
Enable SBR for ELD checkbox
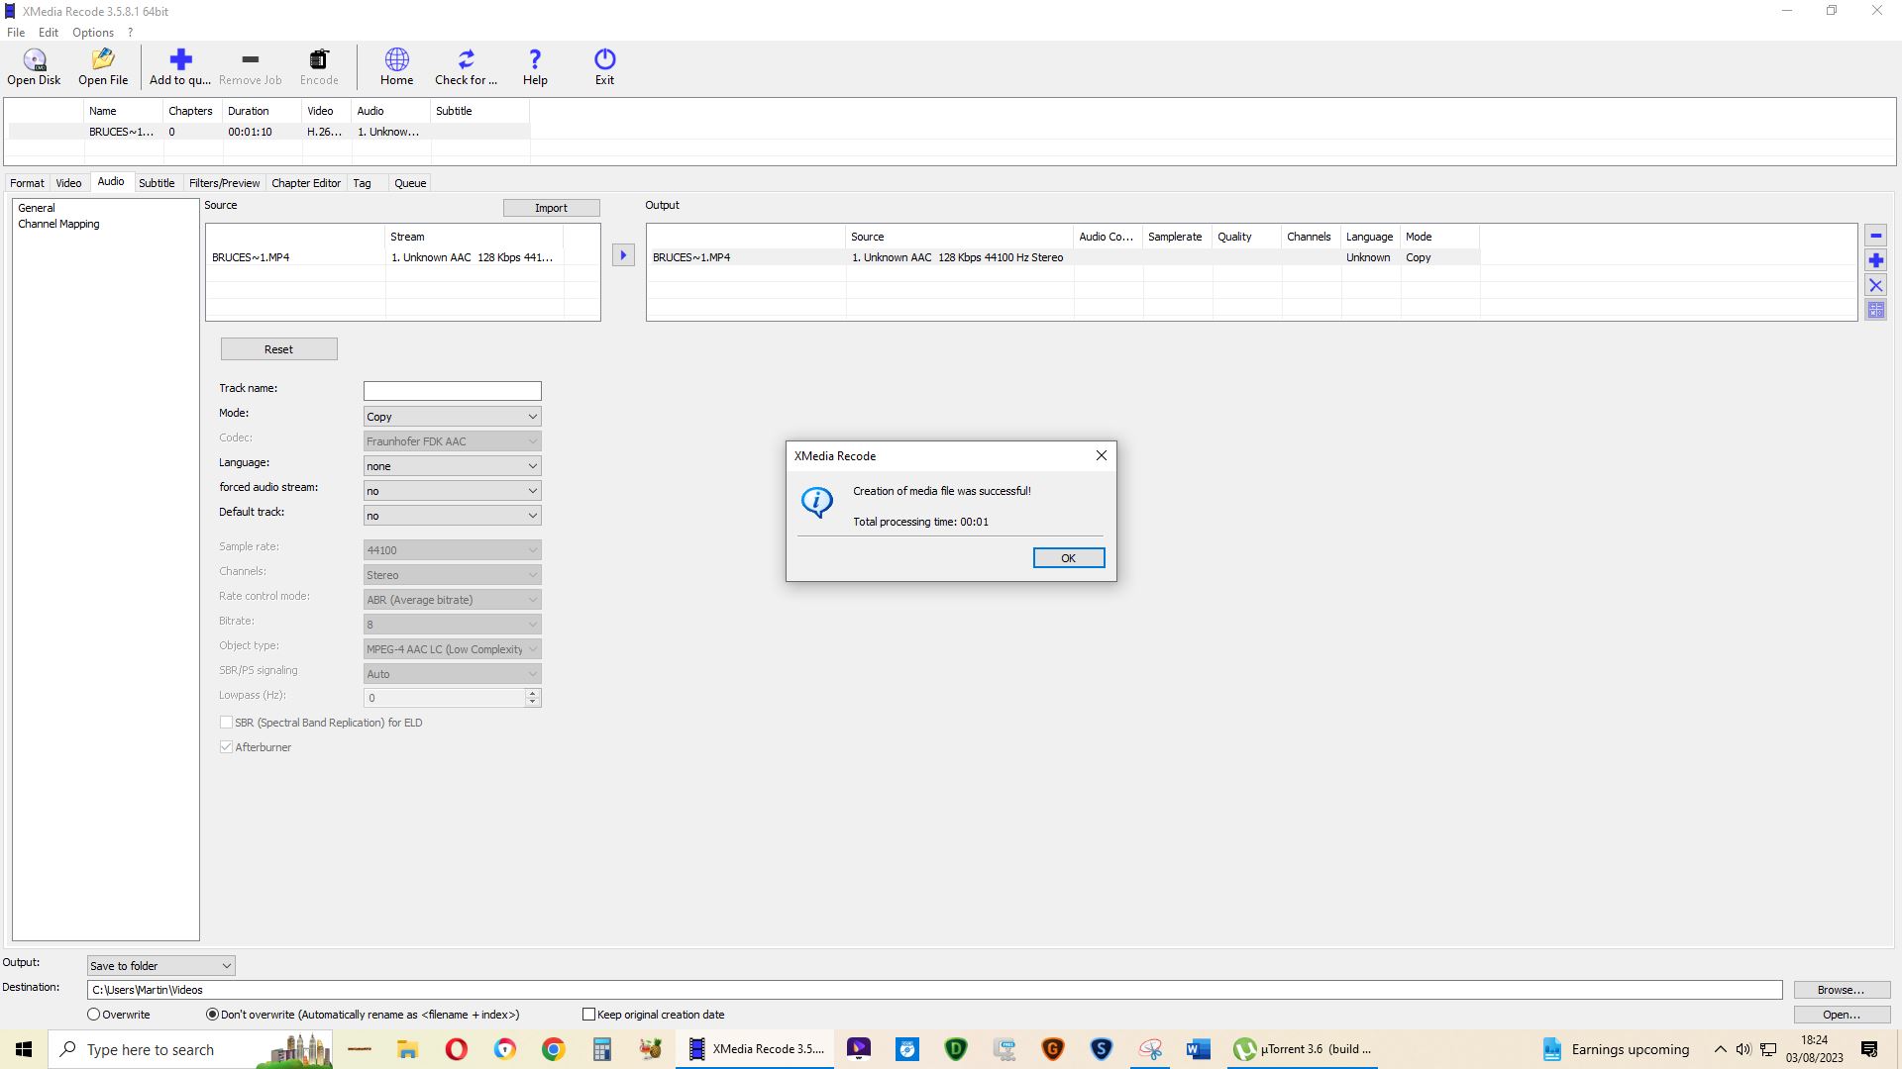tap(226, 722)
